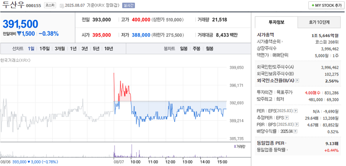Click the 전일 value 393,000
This screenshot has height=166, width=346.
(x=102, y=20)
